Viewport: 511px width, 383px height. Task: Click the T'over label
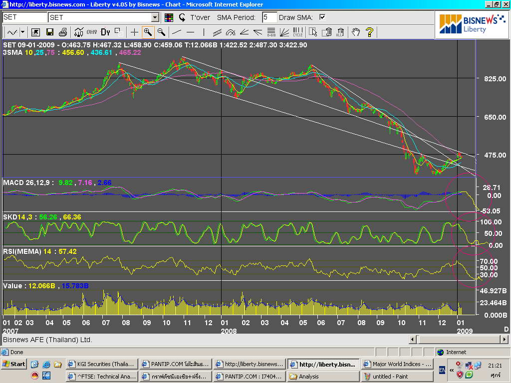click(x=200, y=17)
